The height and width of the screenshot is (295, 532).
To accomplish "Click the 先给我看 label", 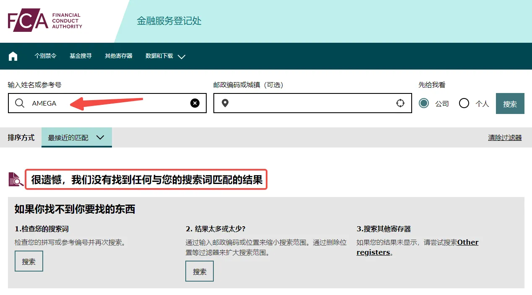I will point(432,85).
